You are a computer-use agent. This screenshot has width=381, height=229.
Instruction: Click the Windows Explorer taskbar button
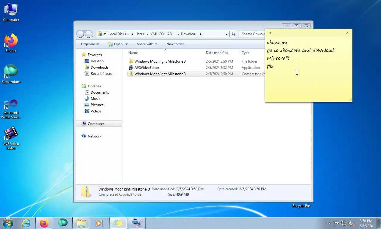pyautogui.click(x=81, y=223)
